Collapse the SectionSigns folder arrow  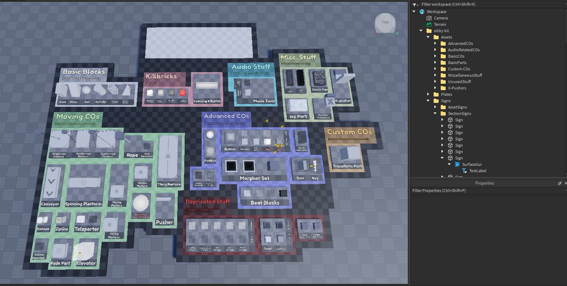tap(435, 113)
